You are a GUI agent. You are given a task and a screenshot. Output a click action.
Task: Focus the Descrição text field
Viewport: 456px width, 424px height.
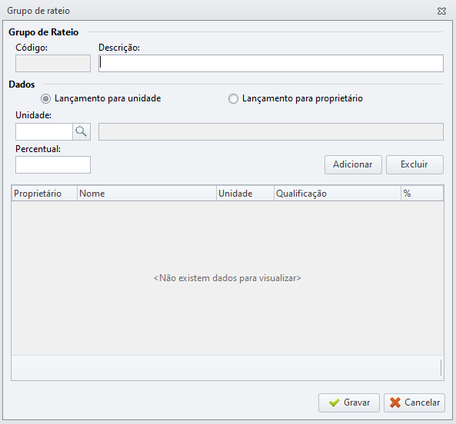click(x=271, y=63)
